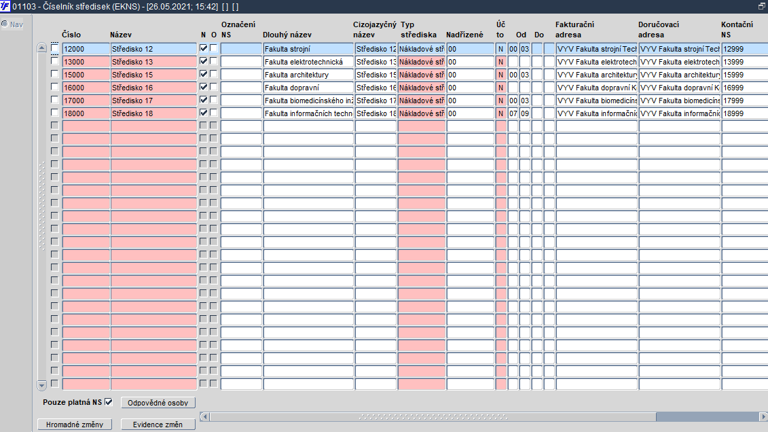This screenshot has height=432, width=768.
Task: Select the Název field Středisko 17
Action: click(153, 101)
